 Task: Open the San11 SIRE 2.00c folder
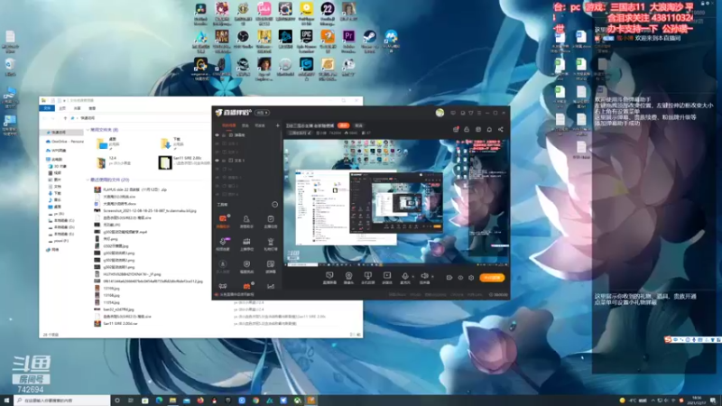[184, 161]
